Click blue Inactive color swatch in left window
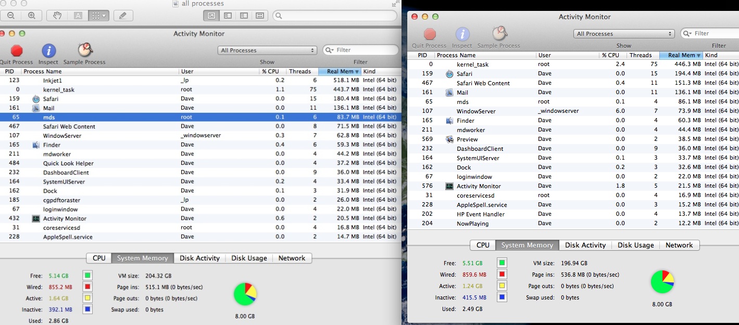Image resolution: width=739 pixels, height=325 pixels. click(87, 309)
